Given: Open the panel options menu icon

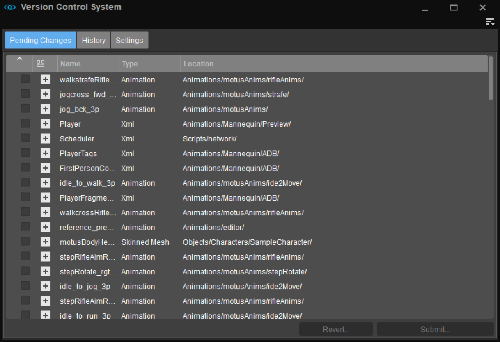Looking at the screenshot, I should [x=490, y=22].
